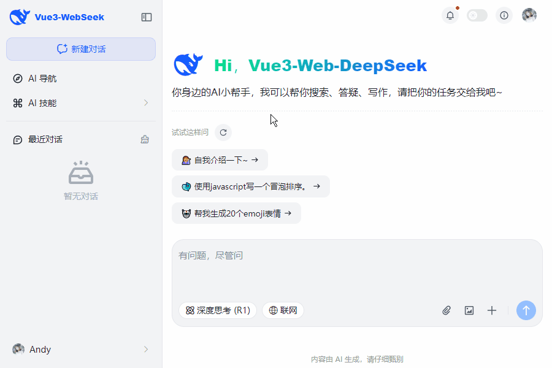Click the 内容由 AI 生成 disclaimer text
The width and height of the screenshot is (552, 368).
tap(357, 359)
